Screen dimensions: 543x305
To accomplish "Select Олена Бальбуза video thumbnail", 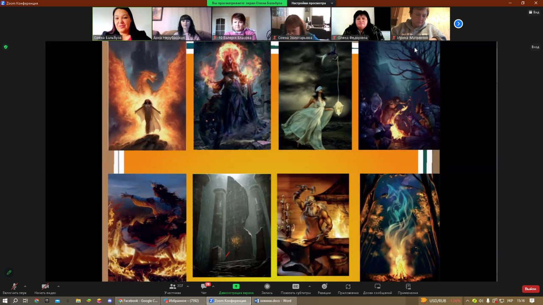I will [x=122, y=24].
